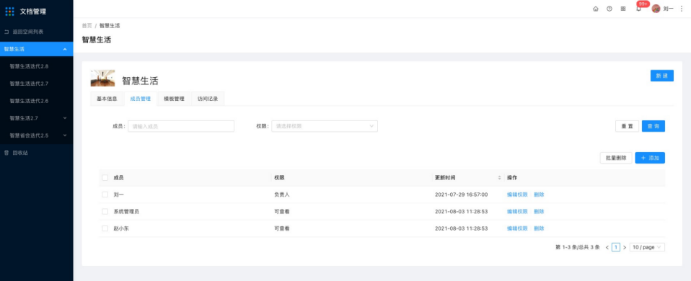Click the 负责人 permission cell
This screenshot has height=281, width=691.
point(281,195)
